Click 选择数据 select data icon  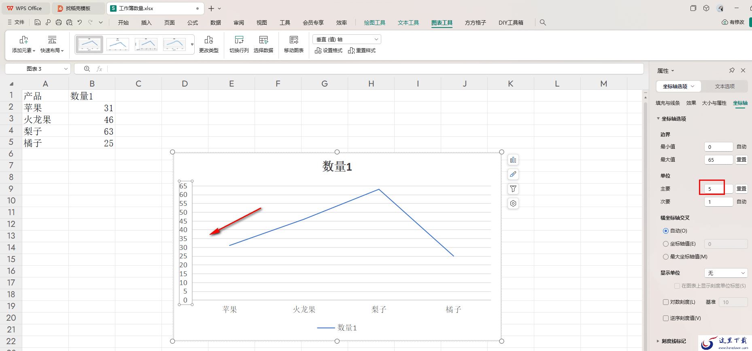(x=263, y=40)
